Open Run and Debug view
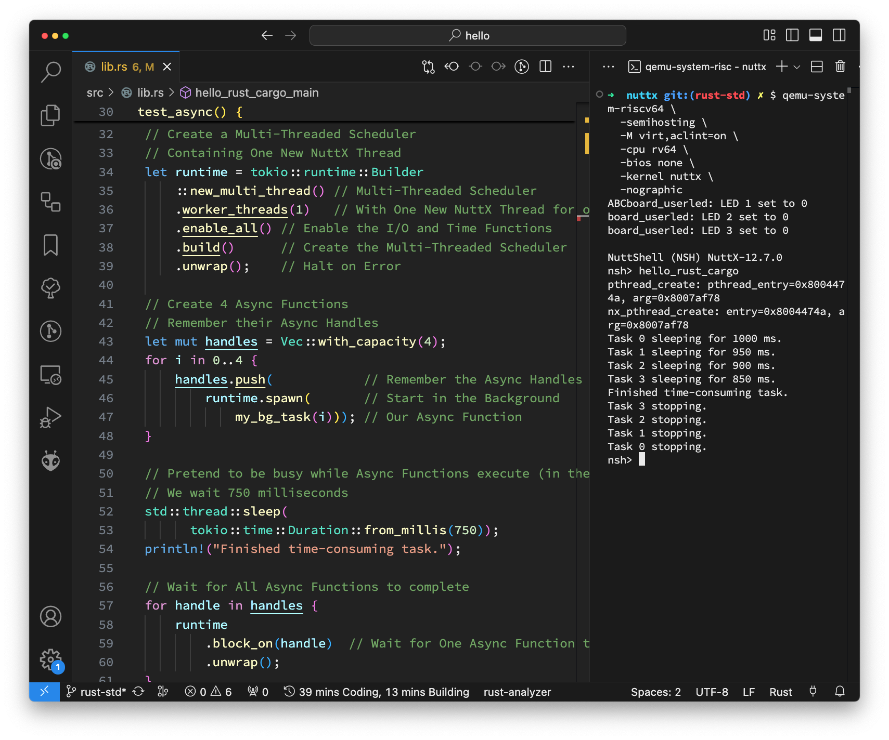 50,417
